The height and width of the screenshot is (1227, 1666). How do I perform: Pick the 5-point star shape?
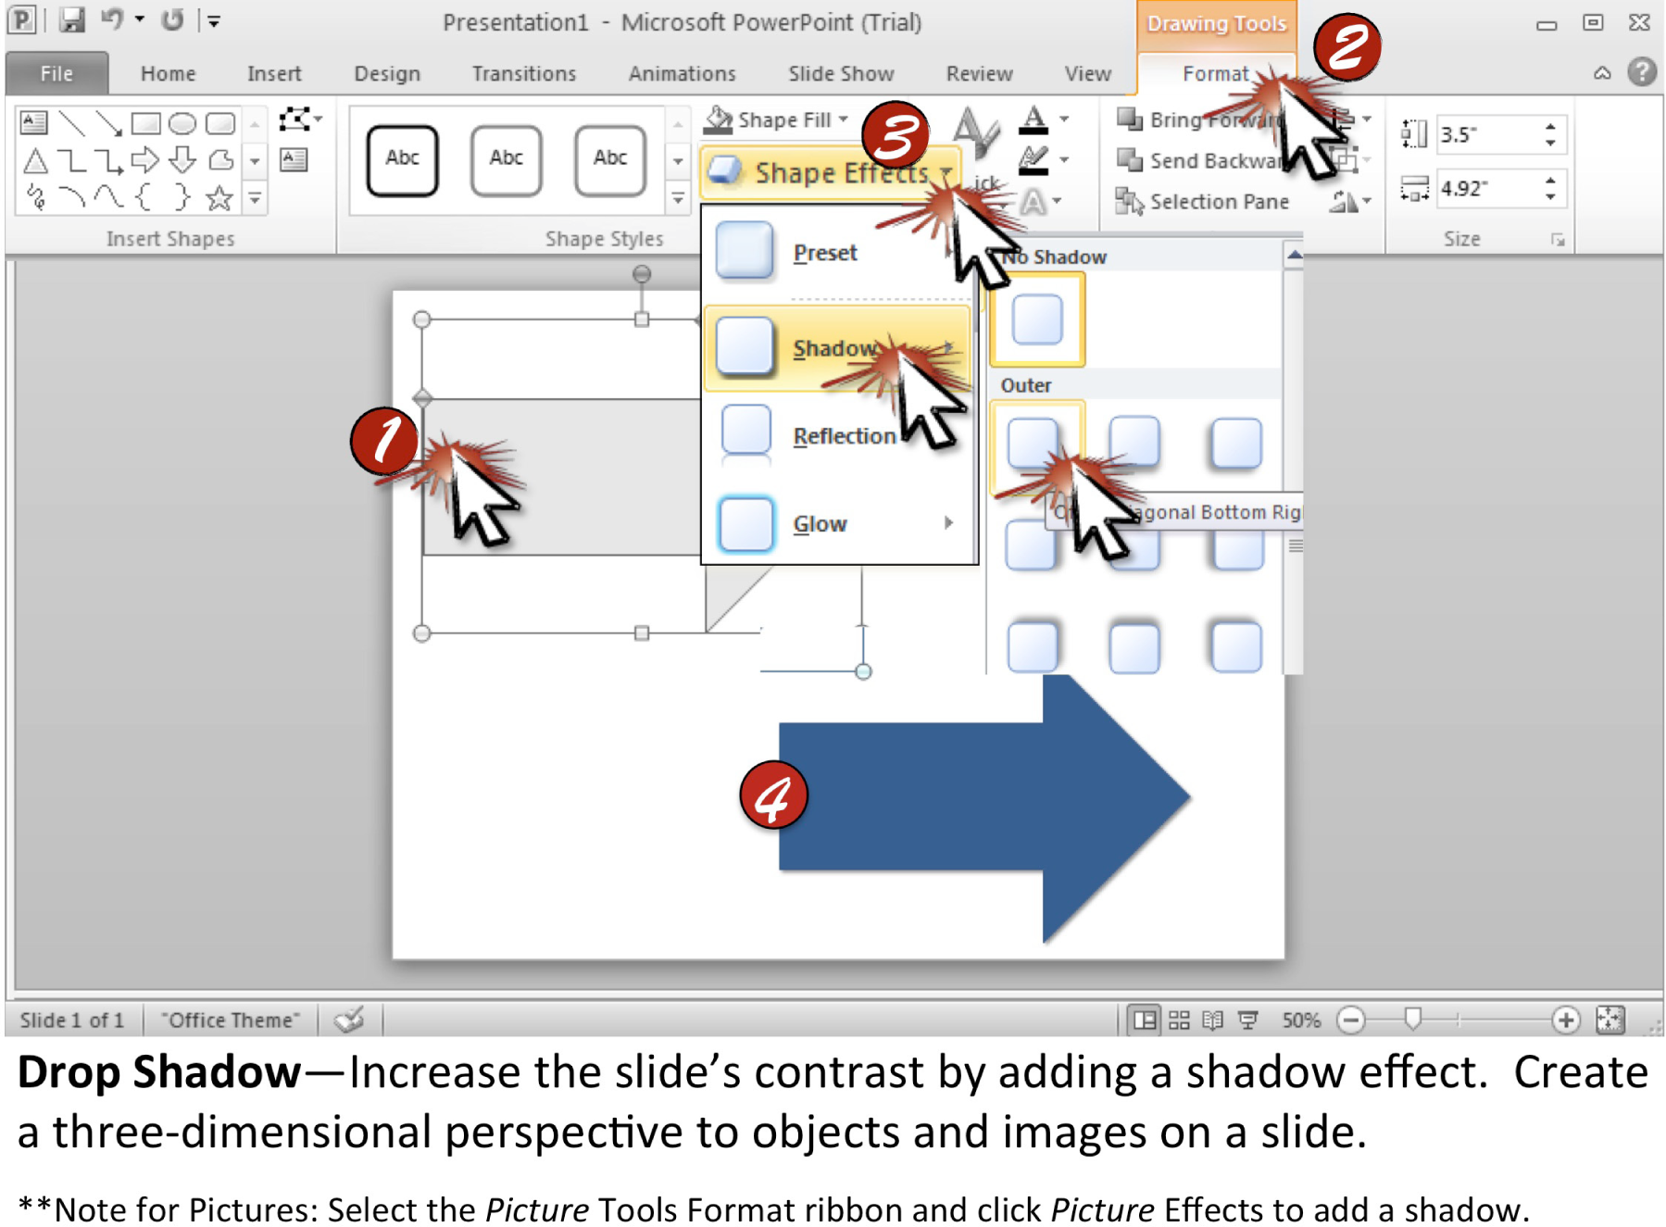coord(219,197)
